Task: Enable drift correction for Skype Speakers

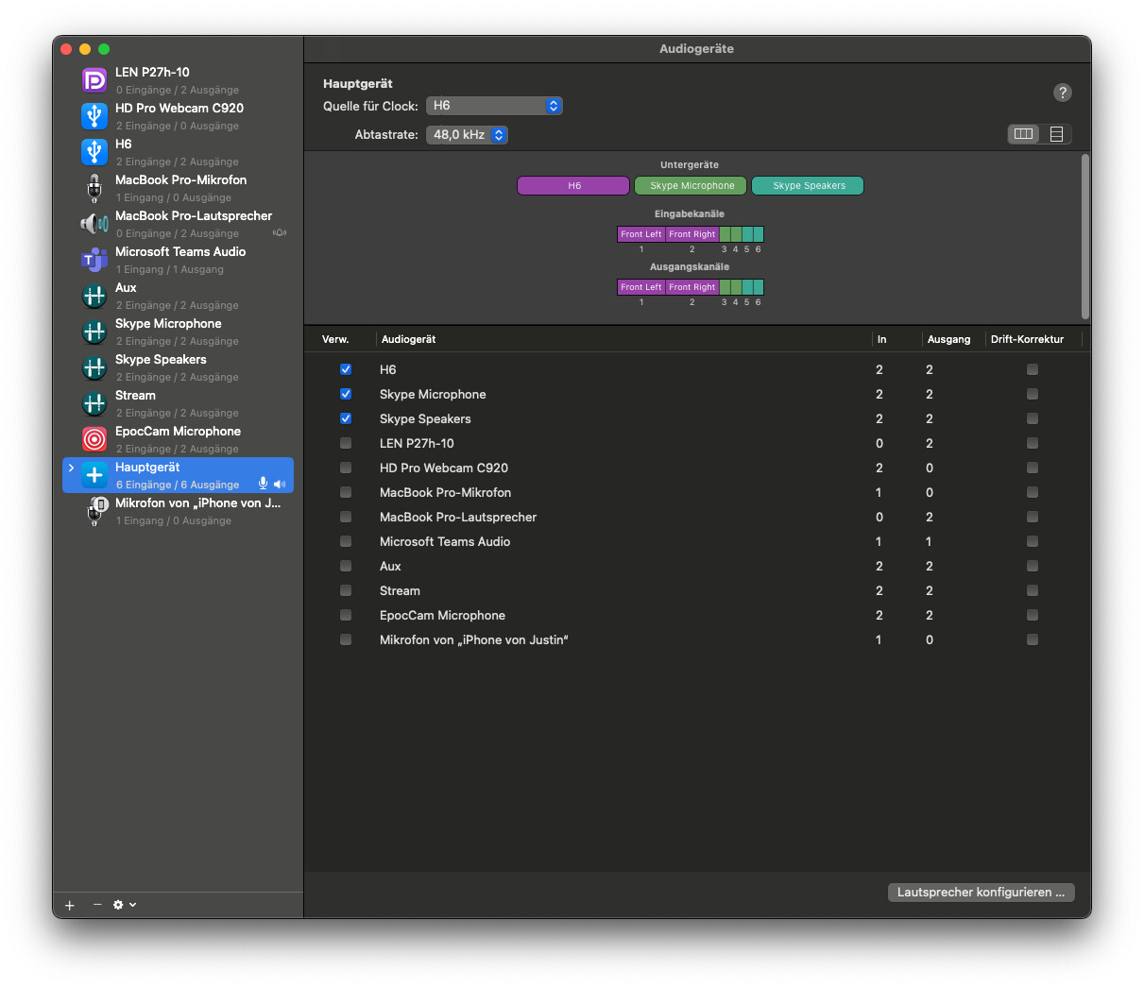Action: pyautogui.click(x=1033, y=418)
